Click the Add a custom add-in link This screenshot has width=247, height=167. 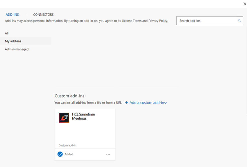tap(147, 102)
